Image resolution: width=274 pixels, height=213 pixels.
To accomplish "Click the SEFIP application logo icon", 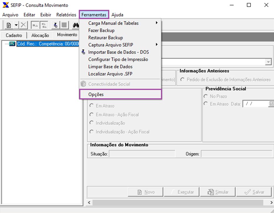I will 6,5.
